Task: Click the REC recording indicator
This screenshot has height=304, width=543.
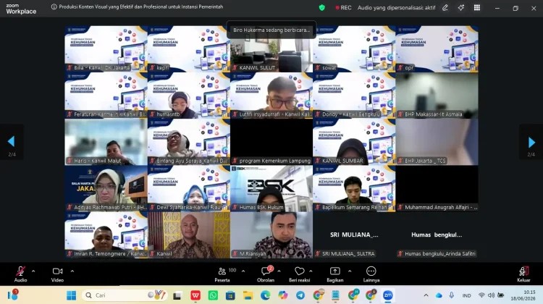Action: (x=343, y=8)
